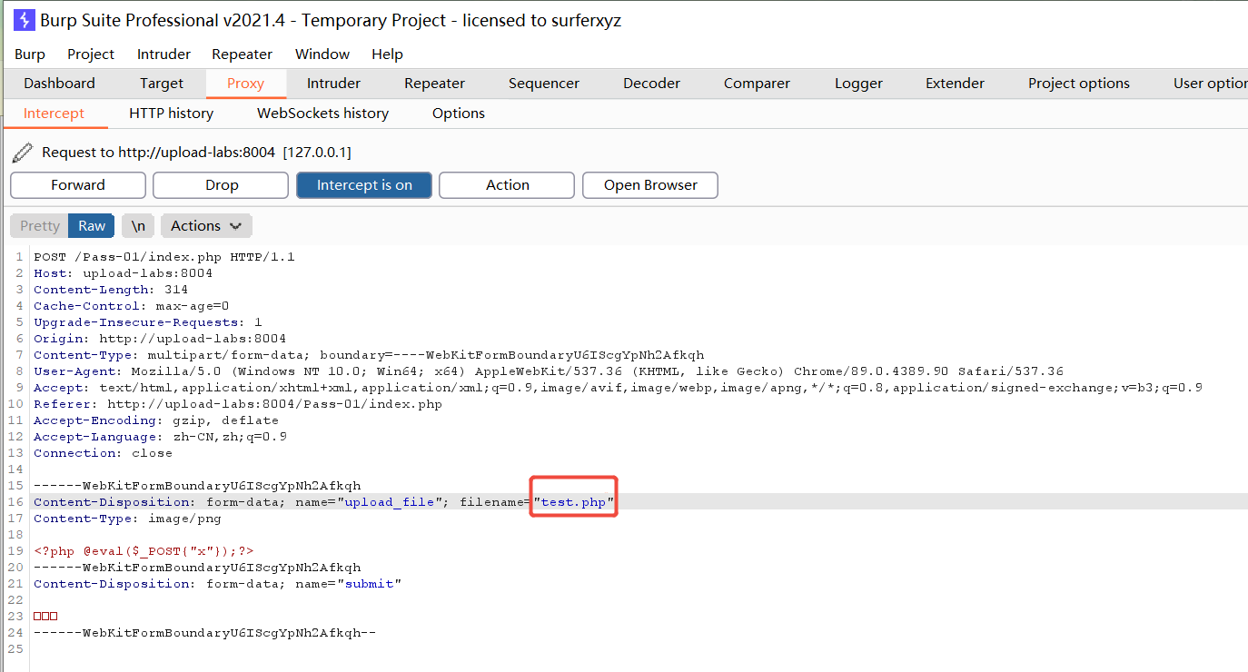Click the Burp Suite lightning logo icon

(x=24, y=19)
